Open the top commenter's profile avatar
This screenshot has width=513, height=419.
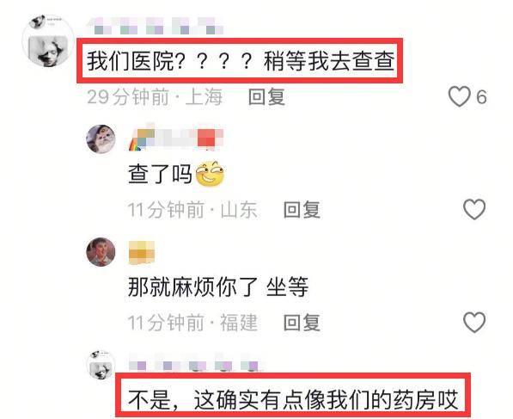pos(48,41)
